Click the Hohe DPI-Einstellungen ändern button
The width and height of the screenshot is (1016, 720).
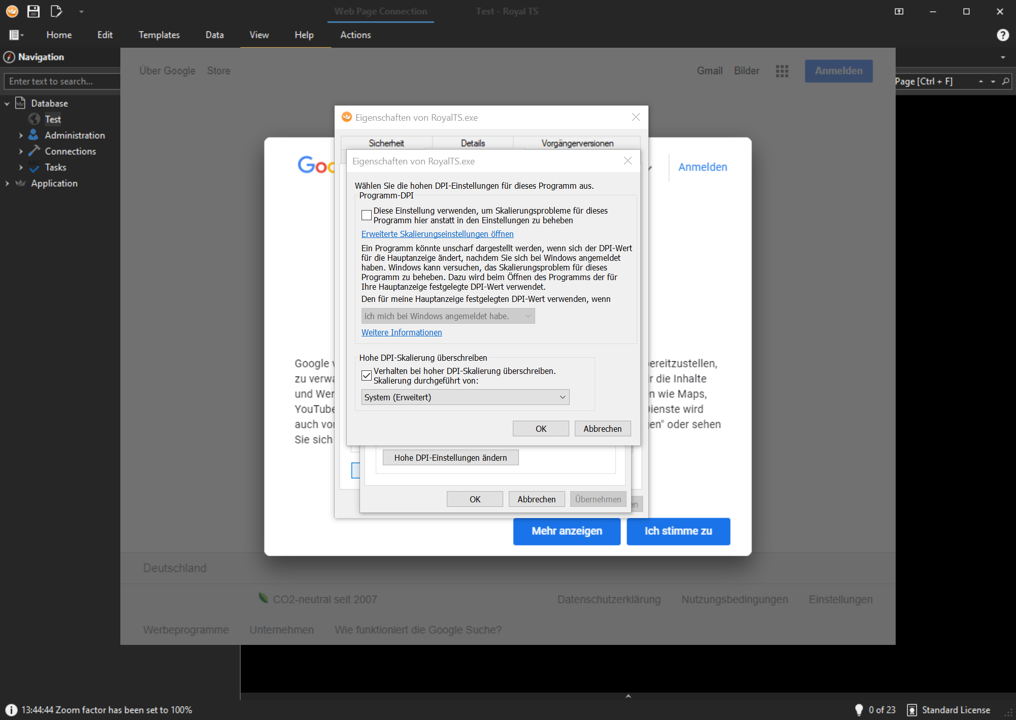450,458
